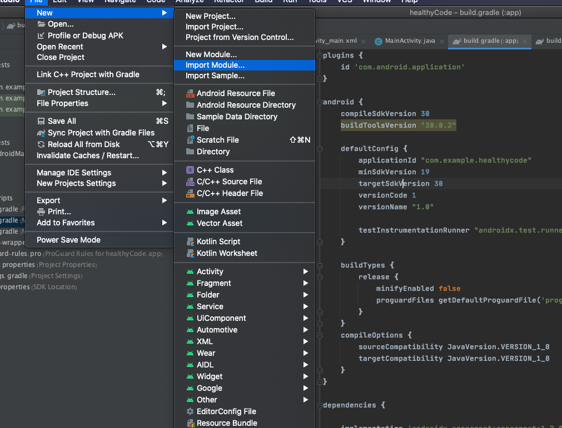
Task: Choose New Project... from submenu
Action: [245, 16]
